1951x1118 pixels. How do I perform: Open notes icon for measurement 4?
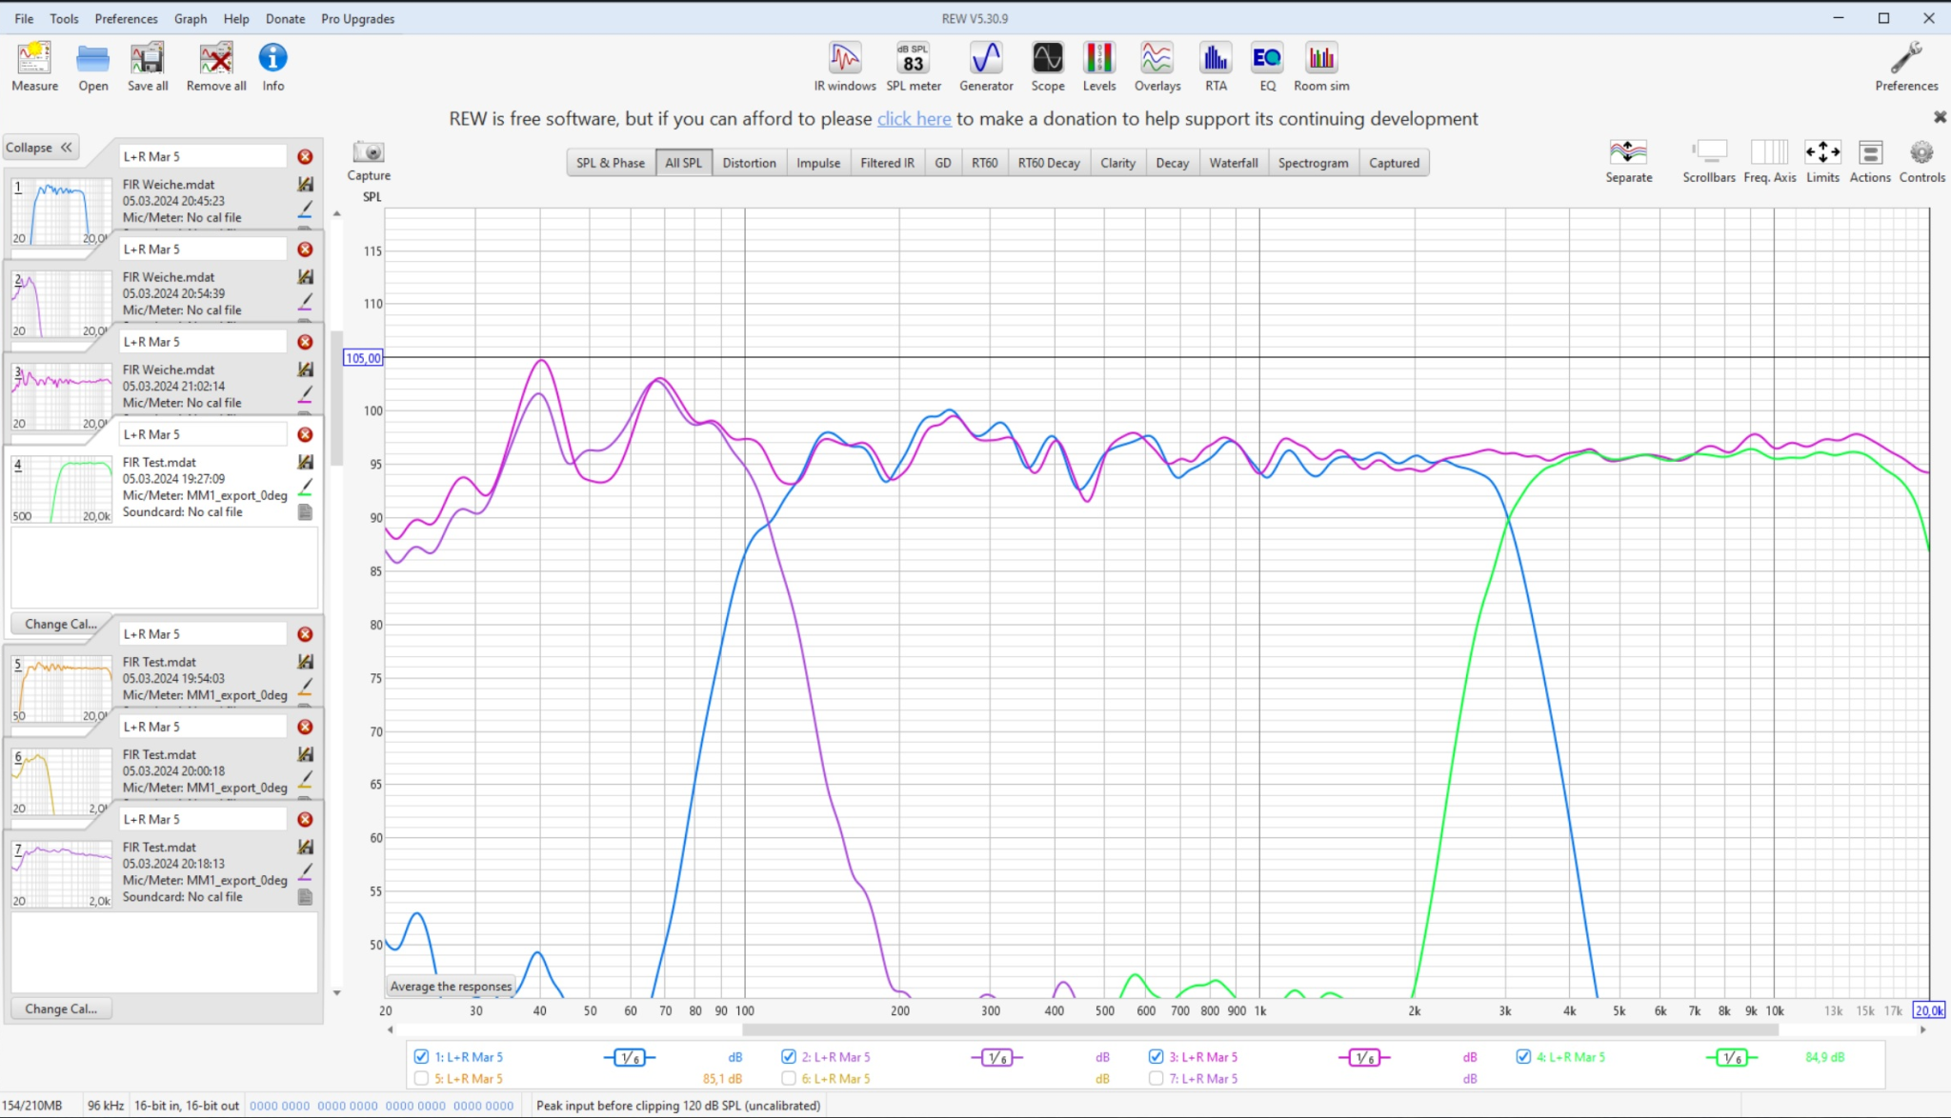(x=306, y=511)
